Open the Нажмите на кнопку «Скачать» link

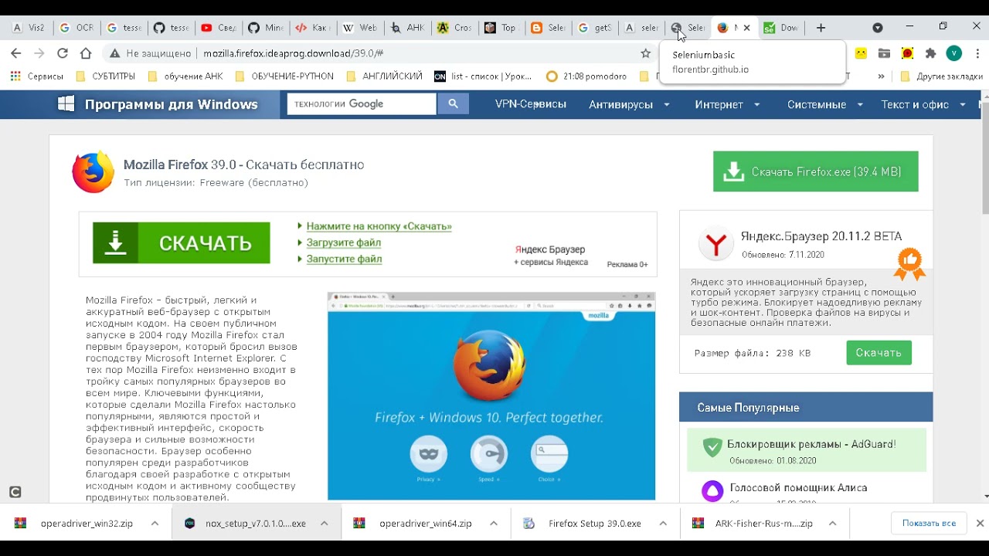[379, 226]
